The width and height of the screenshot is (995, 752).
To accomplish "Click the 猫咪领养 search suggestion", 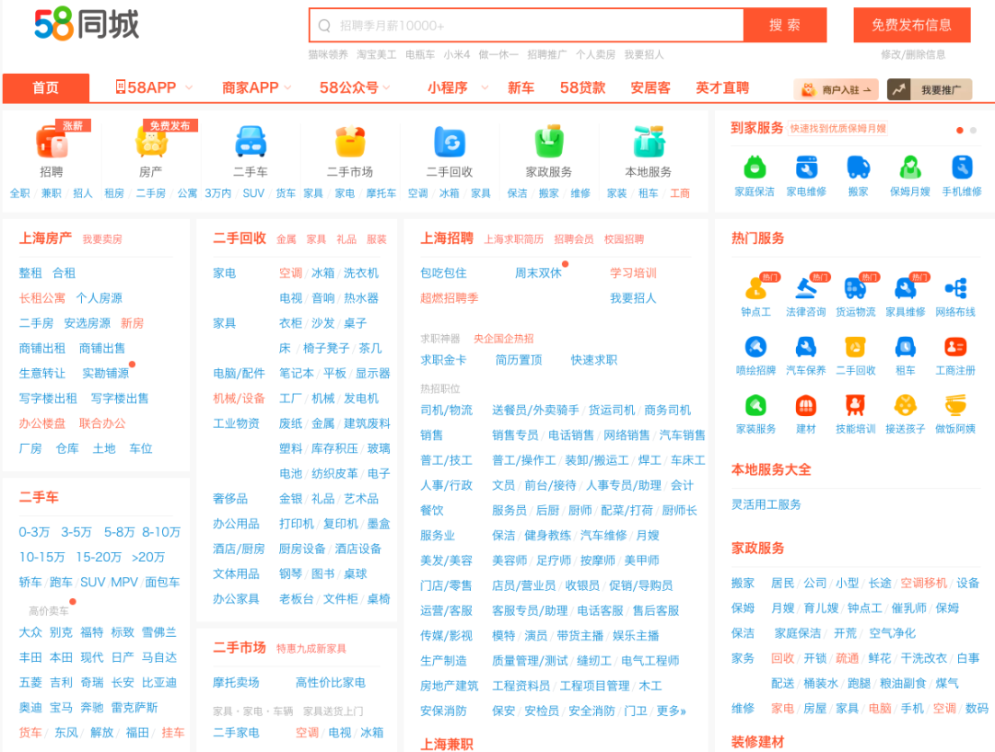I will tap(328, 54).
